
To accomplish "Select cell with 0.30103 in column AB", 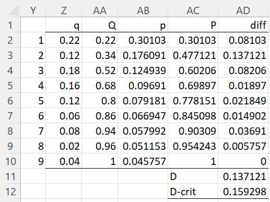I will [x=143, y=40].
